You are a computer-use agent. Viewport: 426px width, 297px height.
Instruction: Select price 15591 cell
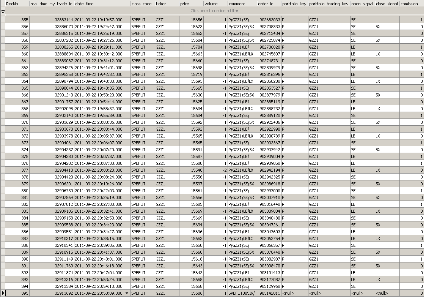(x=191, y=150)
